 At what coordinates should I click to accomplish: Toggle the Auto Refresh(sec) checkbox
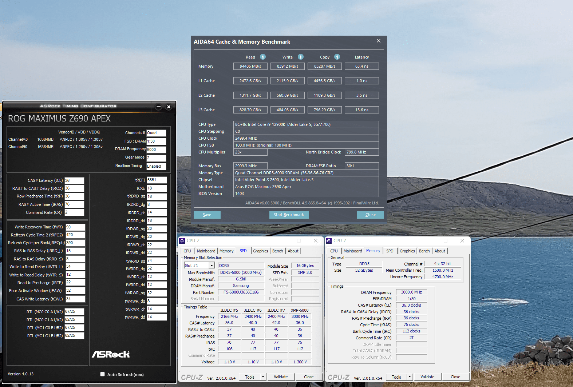coord(102,374)
